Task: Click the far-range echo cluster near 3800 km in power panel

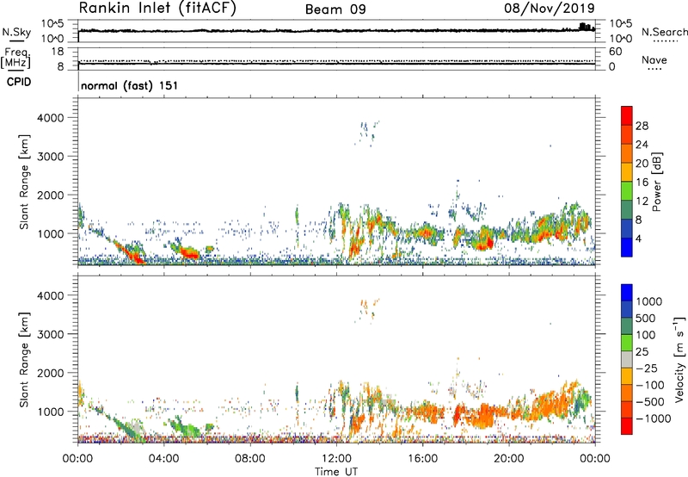Action: coord(367,133)
